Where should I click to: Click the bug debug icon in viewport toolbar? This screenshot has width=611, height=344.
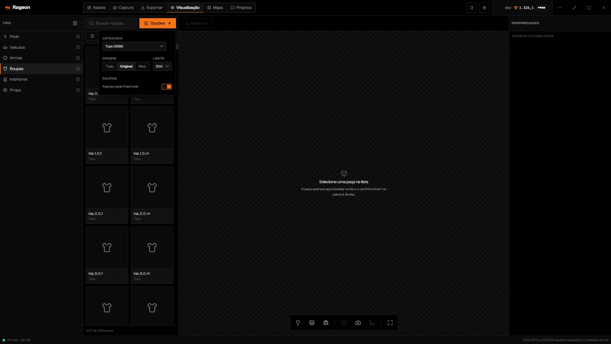click(326, 323)
